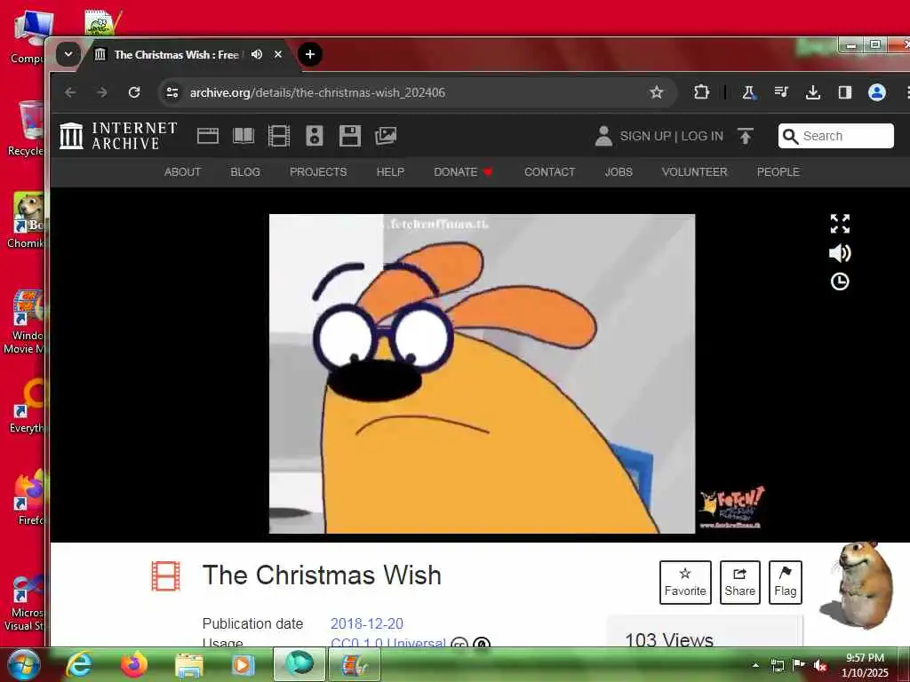Open Action Center flag tray icon

click(798, 664)
